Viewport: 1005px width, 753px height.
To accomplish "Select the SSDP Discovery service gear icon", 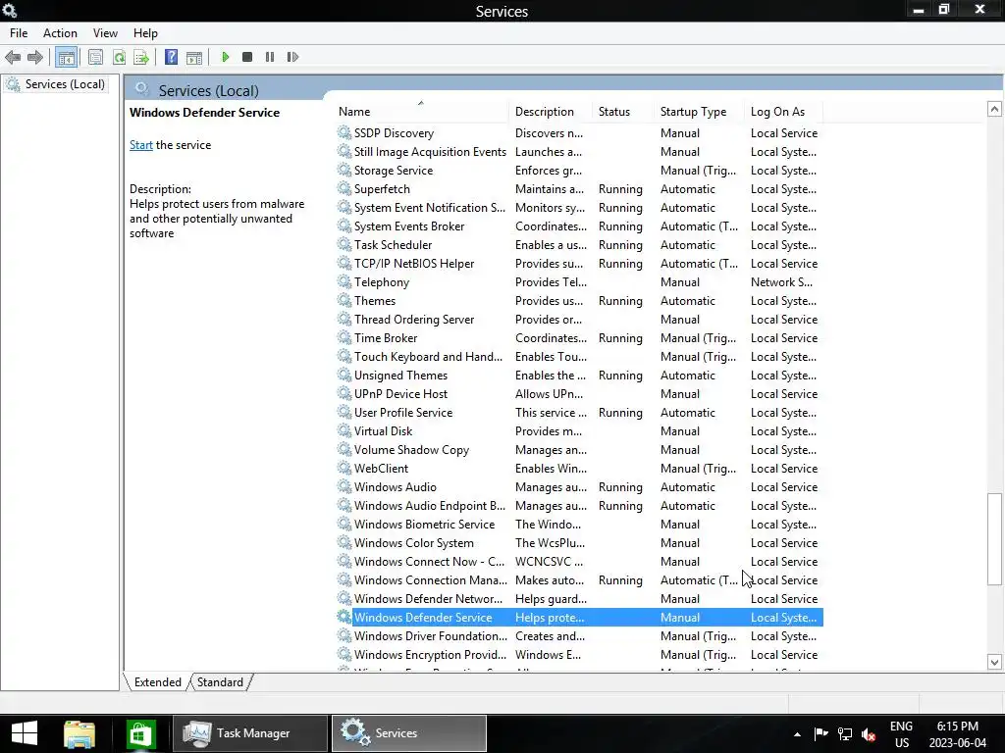I will (x=344, y=133).
